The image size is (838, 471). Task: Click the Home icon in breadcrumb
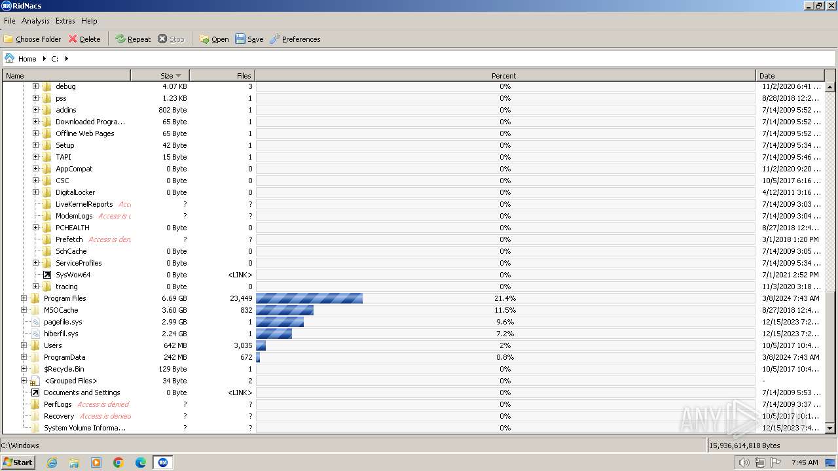click(9, 58)
